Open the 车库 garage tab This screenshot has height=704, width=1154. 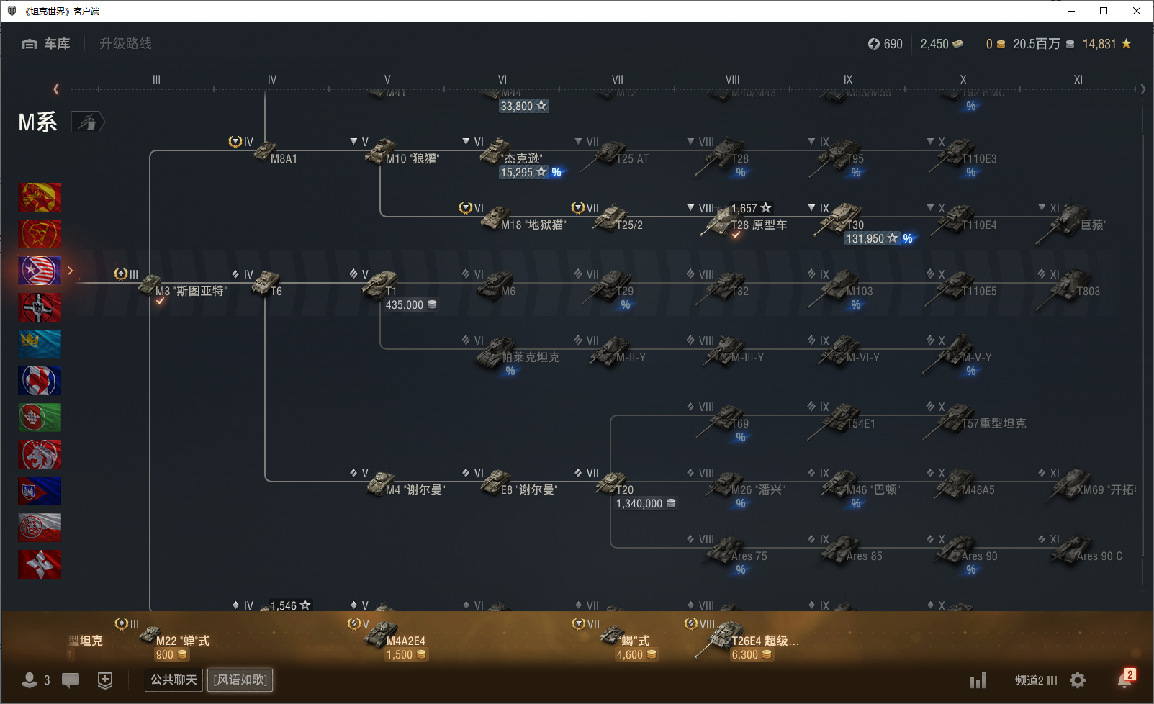[46, 44]
